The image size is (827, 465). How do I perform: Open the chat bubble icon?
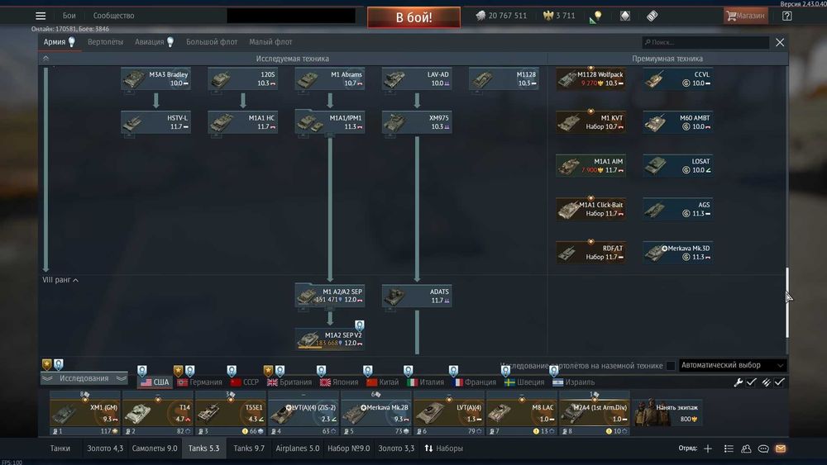[x=763, y=448]
